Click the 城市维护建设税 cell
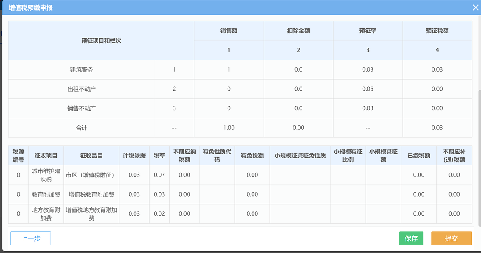 [46, 175]
